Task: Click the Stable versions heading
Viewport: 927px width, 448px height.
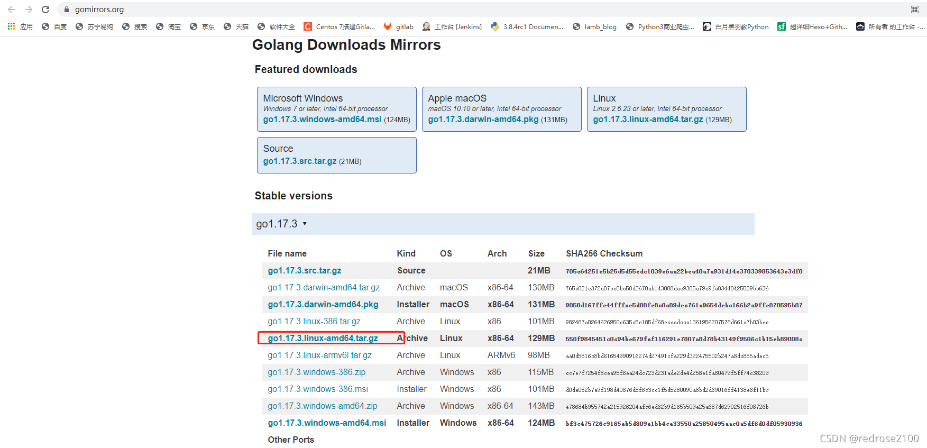Action: point(293,196)
